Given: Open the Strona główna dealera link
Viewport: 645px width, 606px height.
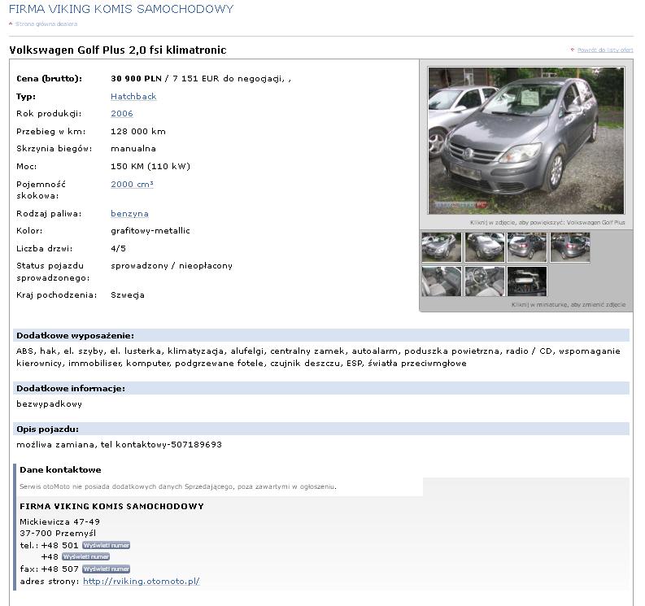Looking at the screenshot, I should point(46,24).
